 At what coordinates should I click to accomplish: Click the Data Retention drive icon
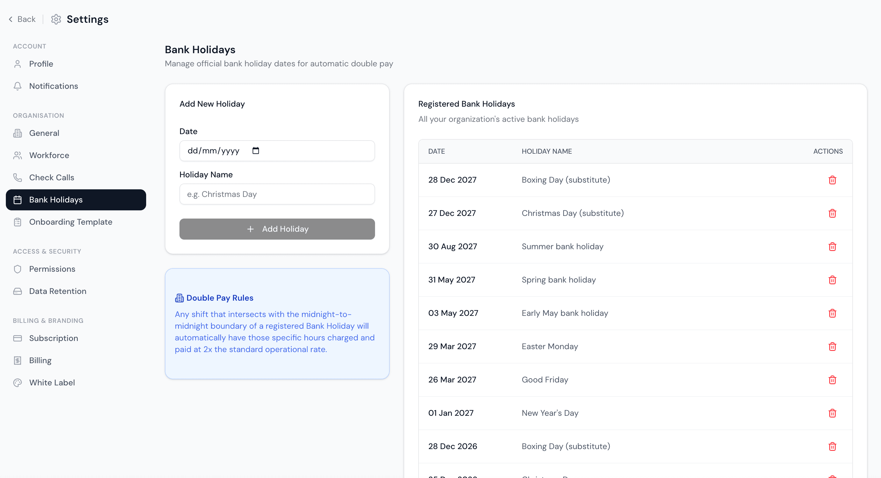[18, 291]
